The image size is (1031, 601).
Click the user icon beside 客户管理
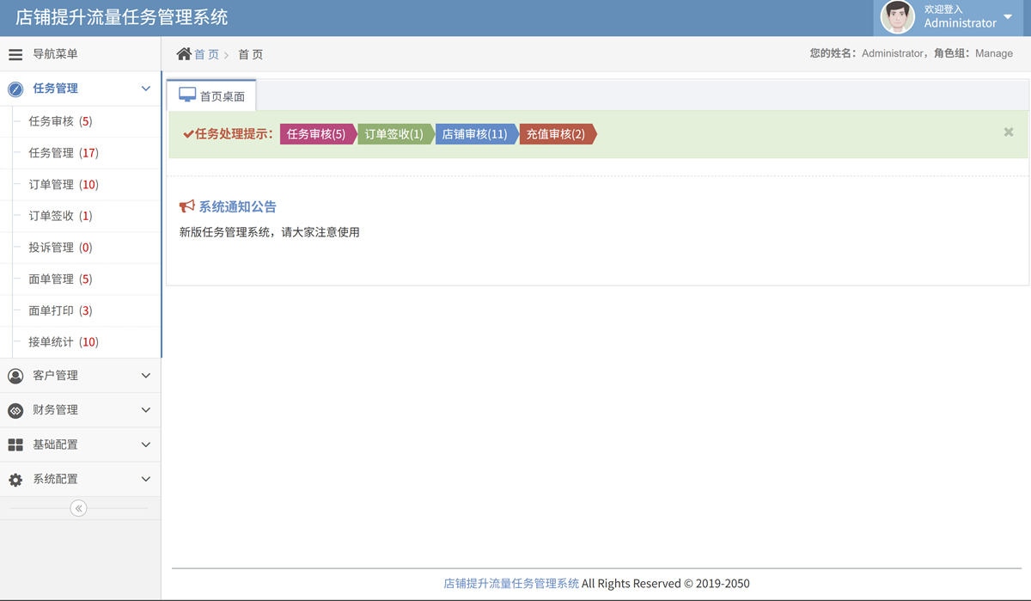15,376
